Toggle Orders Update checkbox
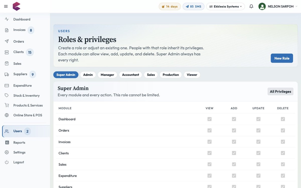Viewport: 301px width, 188px height. coord(258,130)
